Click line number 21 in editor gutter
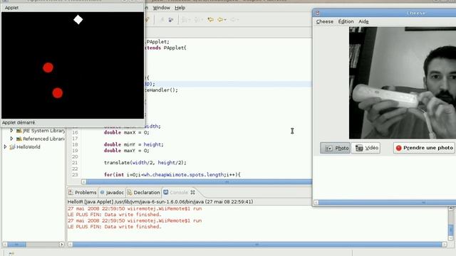The image size is (456, 256). click(75, 163)
